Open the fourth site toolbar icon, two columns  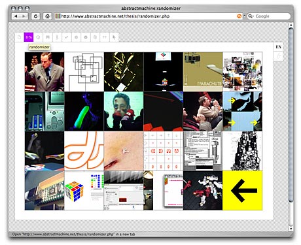point(48,37)
